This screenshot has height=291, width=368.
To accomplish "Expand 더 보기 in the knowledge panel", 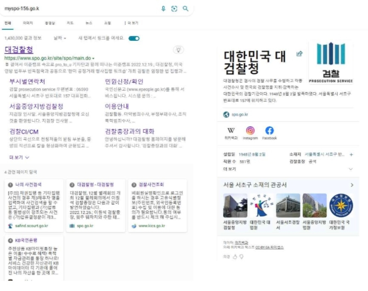I will (x=288, y=169).
